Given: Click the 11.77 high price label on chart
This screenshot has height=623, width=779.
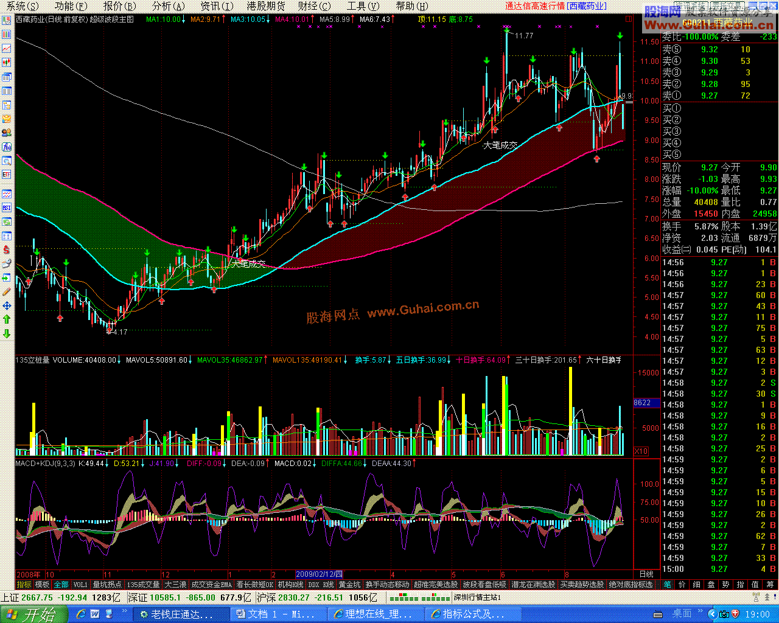Looking at the screenshot, I should (x=524, y=36).
